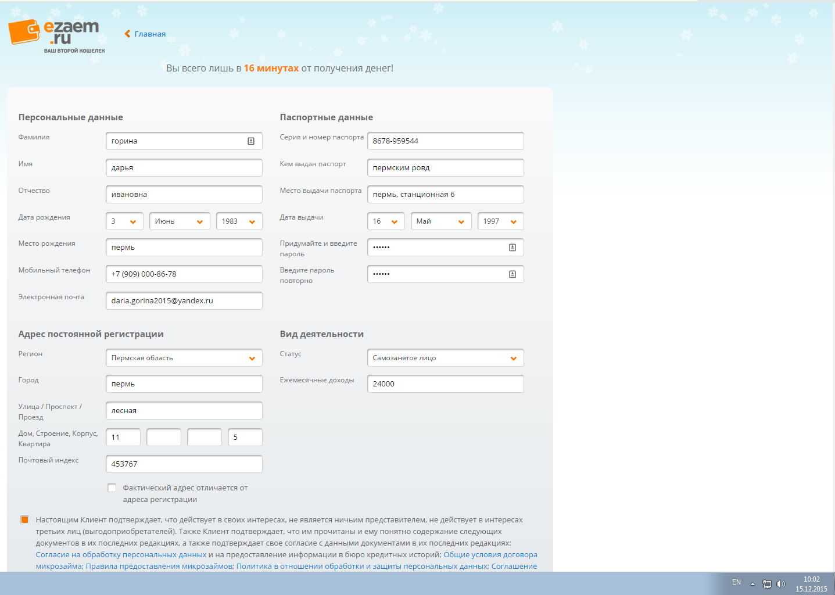This screenshot has width=835, height=595.
Task: Click the '16 минутах' highlighted text
Action: pos(271,69)
